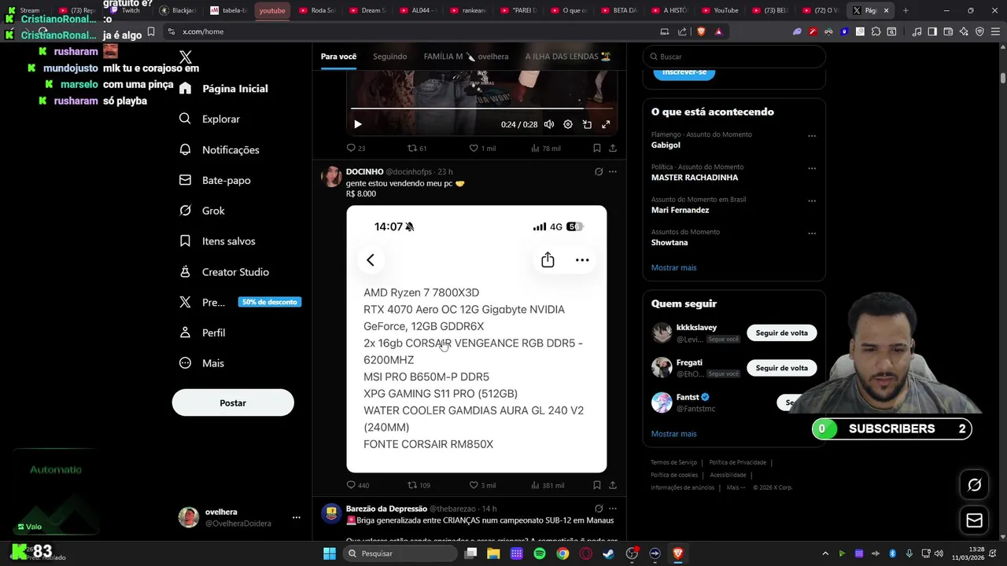Image resolution: width=1007 pixels, height=566 pixels.
Task: Switch to A ILHA DAS LENDAS tab
Action: pyautogui.click(x=568, y=57)
